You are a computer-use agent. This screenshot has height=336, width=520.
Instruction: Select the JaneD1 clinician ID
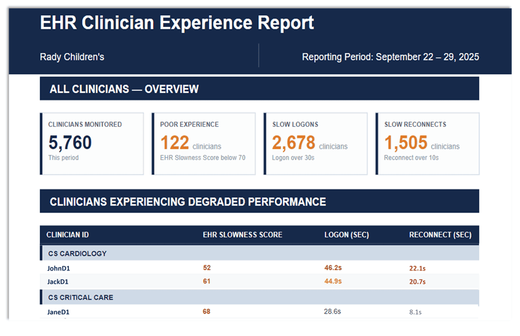[x=58, y=312]
